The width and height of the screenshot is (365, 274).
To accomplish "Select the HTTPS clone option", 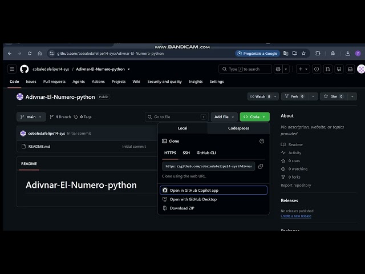I will (170, 153).
